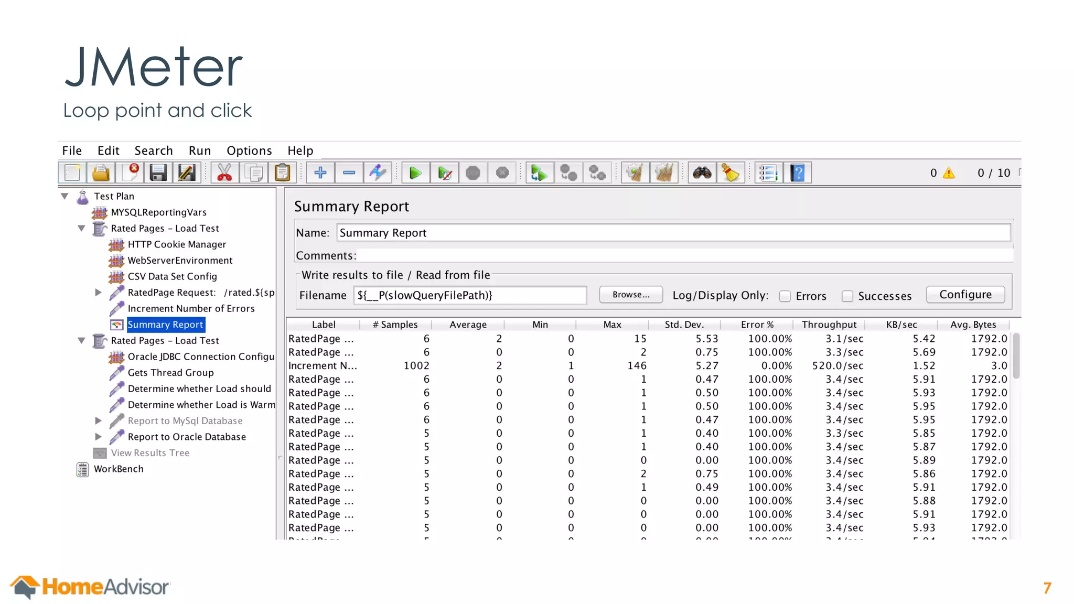Click the Name field containing Summary Report

click(673, 233)
